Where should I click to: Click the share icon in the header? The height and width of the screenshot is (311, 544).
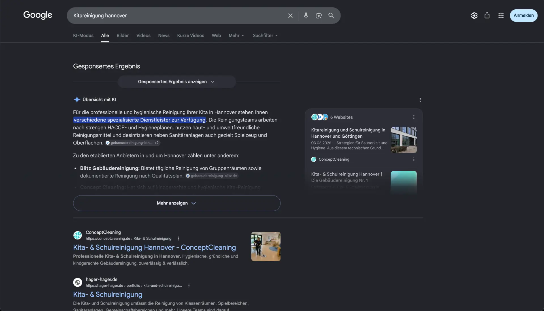[487, 15]
